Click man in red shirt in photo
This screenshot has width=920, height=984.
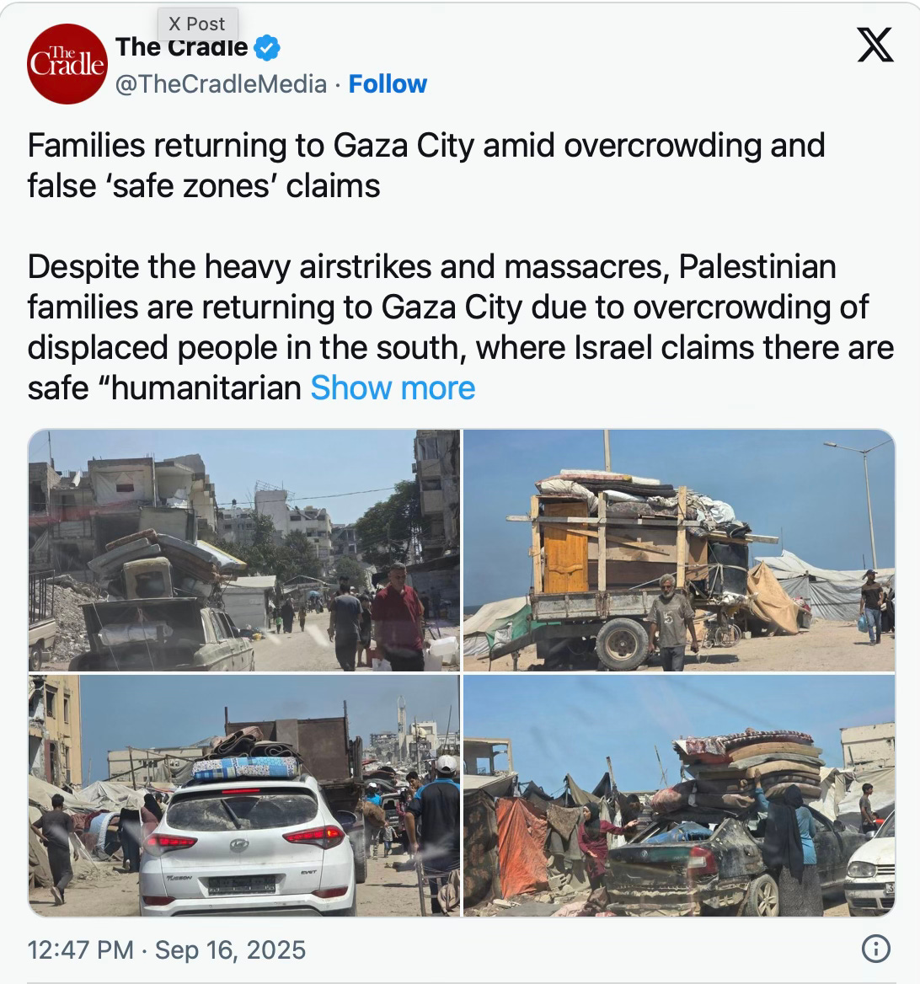pos(398,618)
